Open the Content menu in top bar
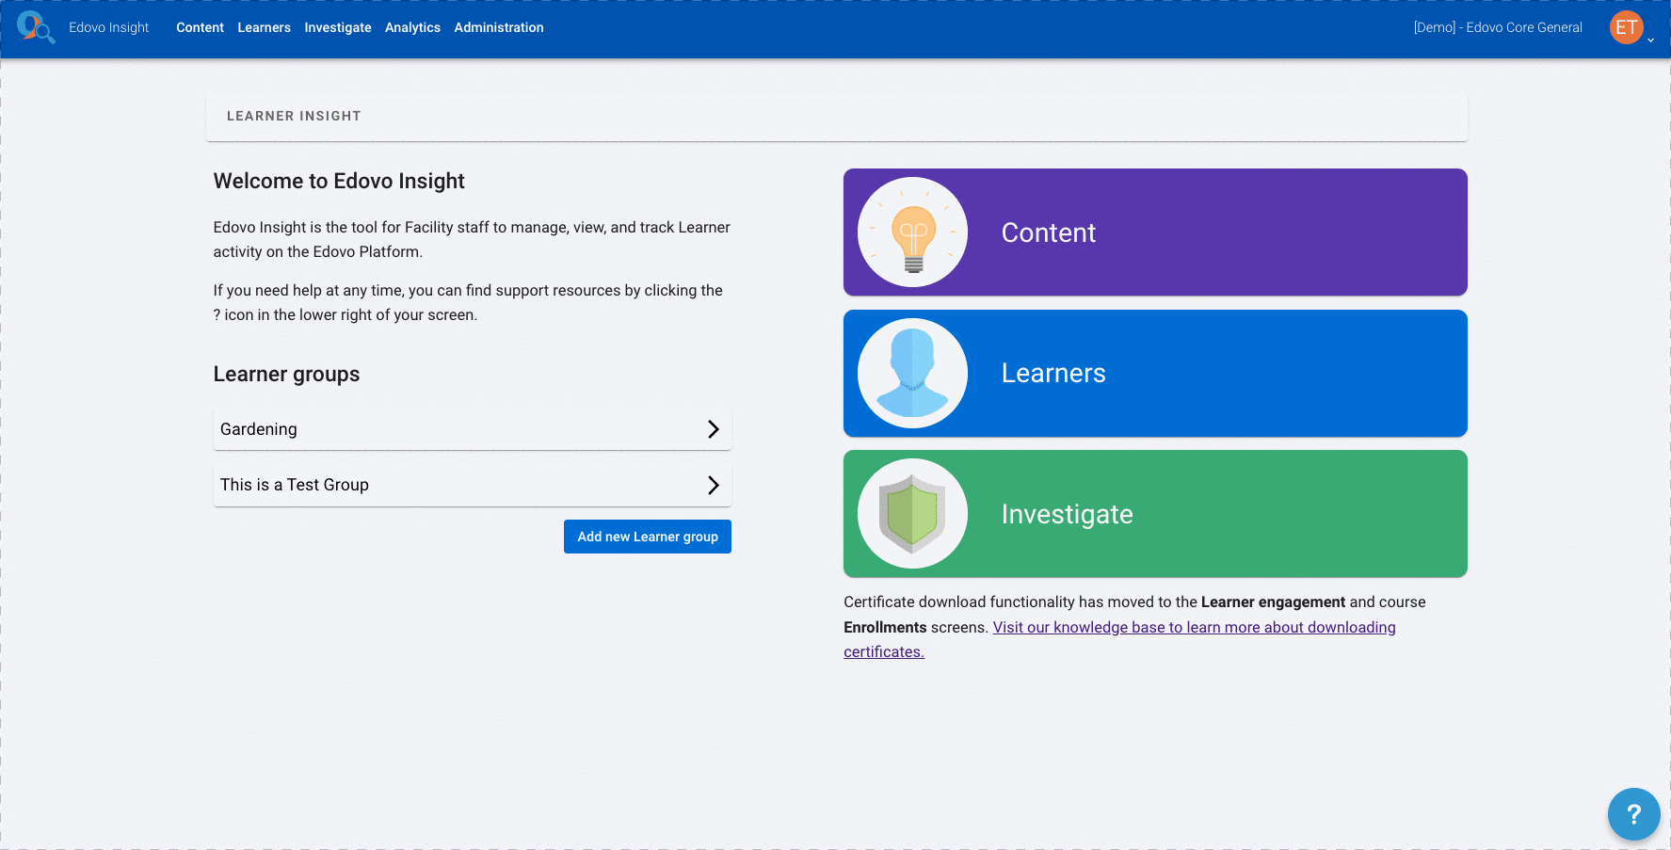 click(200, 27)
